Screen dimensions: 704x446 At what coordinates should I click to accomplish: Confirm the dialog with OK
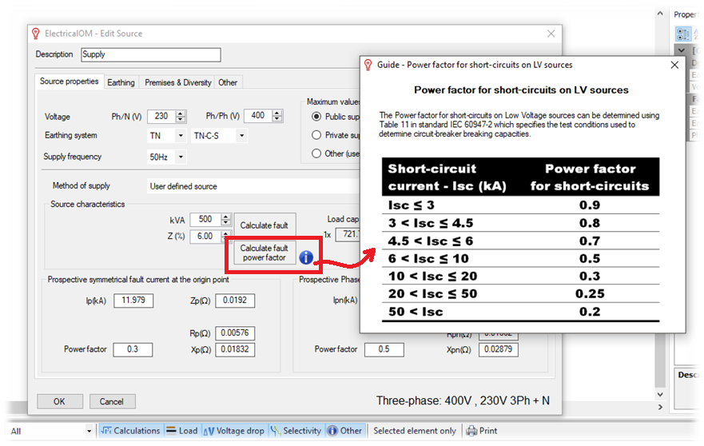tap(59, 401)
